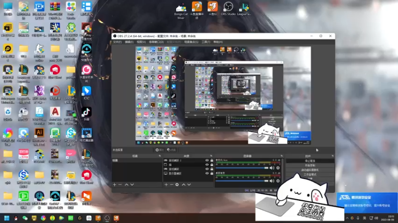
Task: Open source properties gear in Sources toolbar
Action: pyautogui.click(x=177, y=184)
